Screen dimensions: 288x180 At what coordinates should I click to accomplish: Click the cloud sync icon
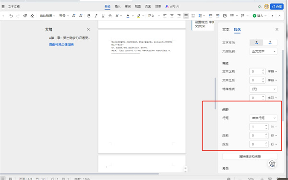tap(260, 7)
